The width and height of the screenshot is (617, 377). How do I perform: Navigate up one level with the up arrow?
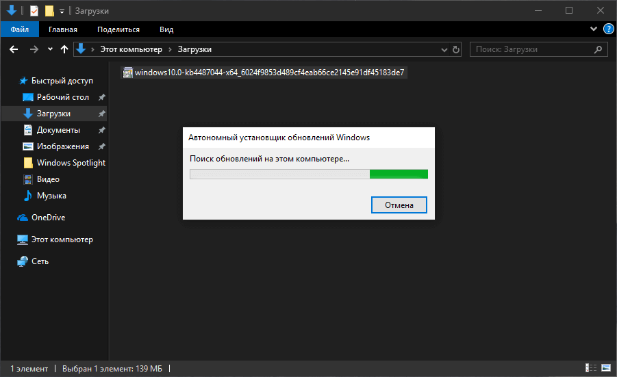[x=64, y=49]
